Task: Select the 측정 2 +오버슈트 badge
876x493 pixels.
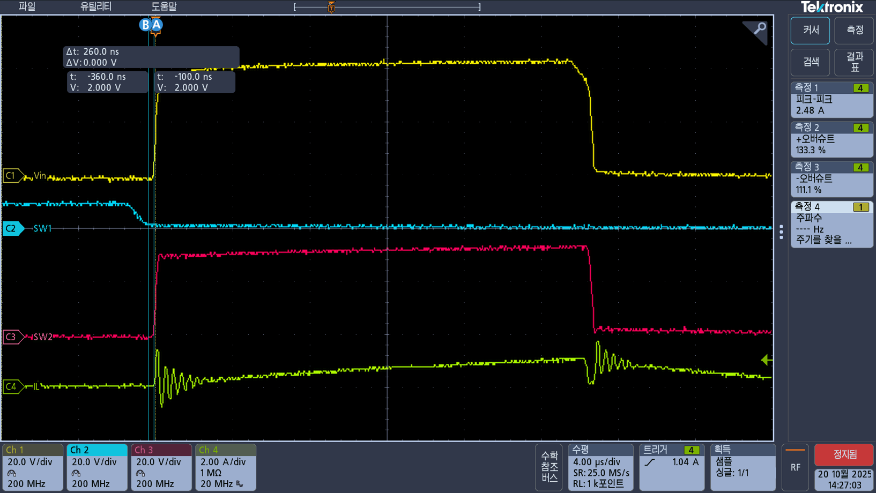Action: [x=832, y=139]
